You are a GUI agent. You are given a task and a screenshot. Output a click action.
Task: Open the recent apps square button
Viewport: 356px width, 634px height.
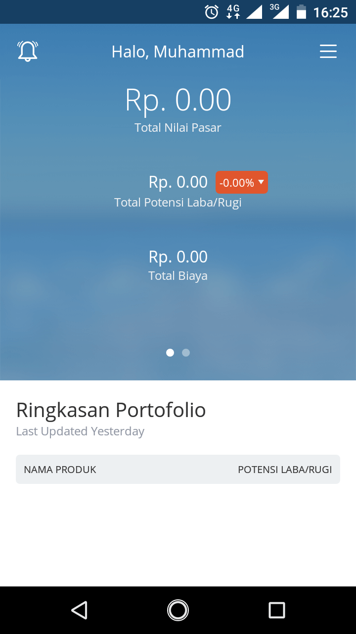(x=277, y=610)
